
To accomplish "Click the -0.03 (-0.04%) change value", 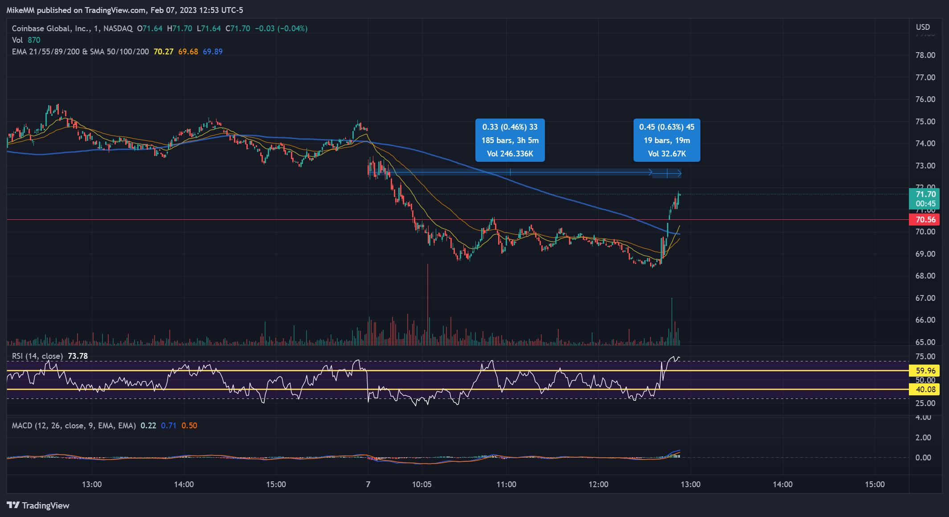I will [x=281, y=29].
